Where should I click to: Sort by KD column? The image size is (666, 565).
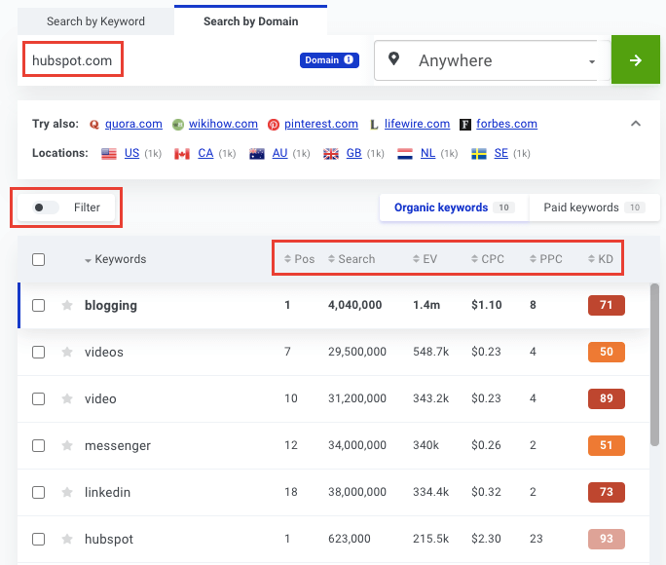click(601, 259)
